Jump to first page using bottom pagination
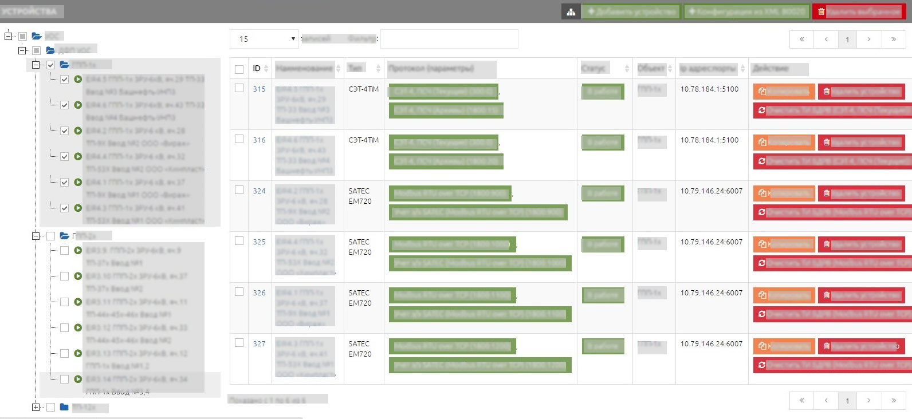 (801, 401)
